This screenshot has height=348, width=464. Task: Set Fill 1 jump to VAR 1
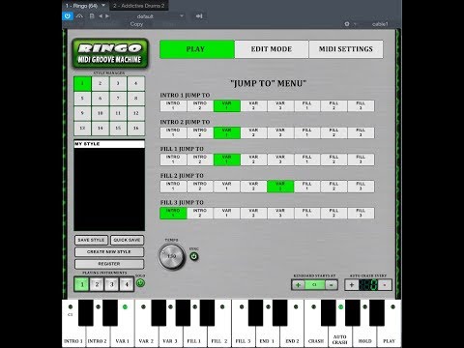point(227,159)
